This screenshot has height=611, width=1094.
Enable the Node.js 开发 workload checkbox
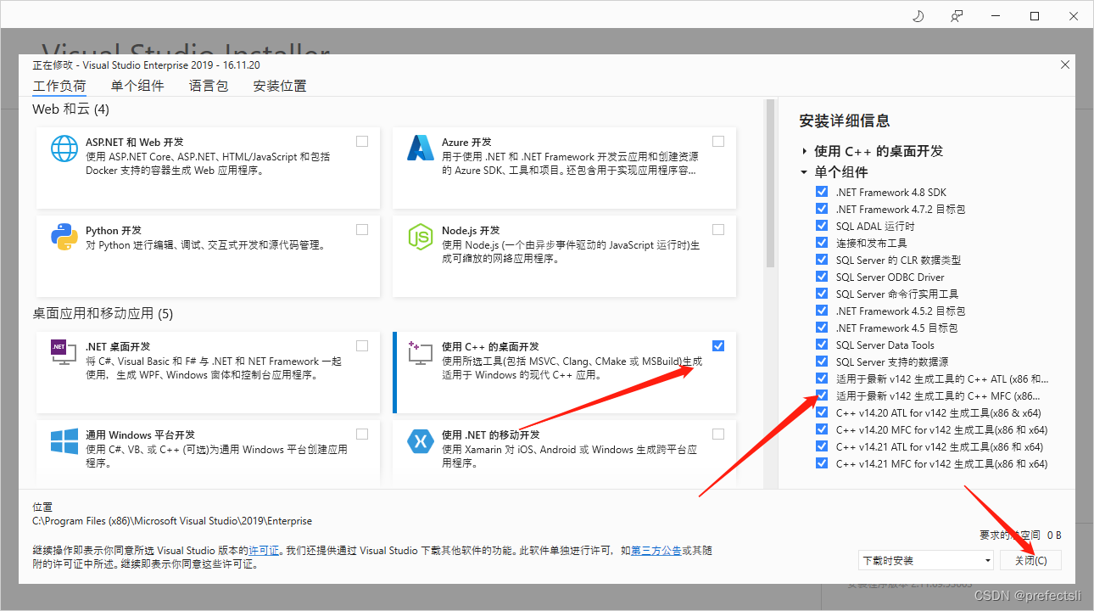(x=718, y=229)
